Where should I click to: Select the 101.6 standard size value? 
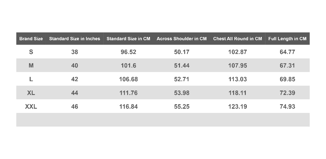click(128, 66)
